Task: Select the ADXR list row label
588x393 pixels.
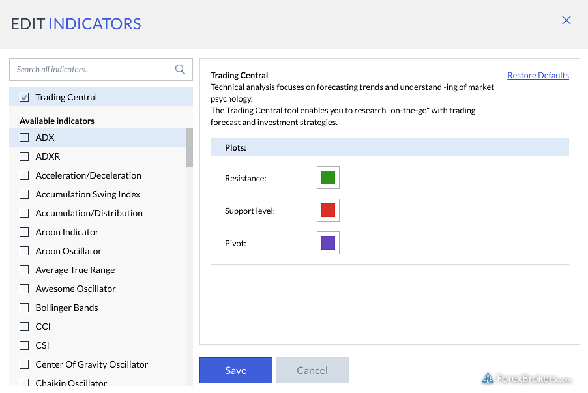Action: (x=48, y=156)
